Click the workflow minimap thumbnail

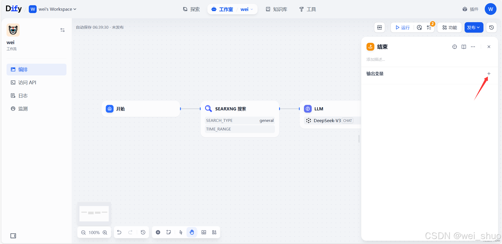click(x=94, y=213)
